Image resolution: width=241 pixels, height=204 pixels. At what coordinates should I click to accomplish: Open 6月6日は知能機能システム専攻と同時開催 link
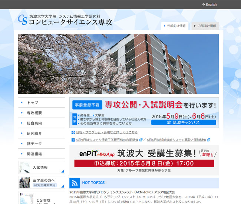click(176, 140)
